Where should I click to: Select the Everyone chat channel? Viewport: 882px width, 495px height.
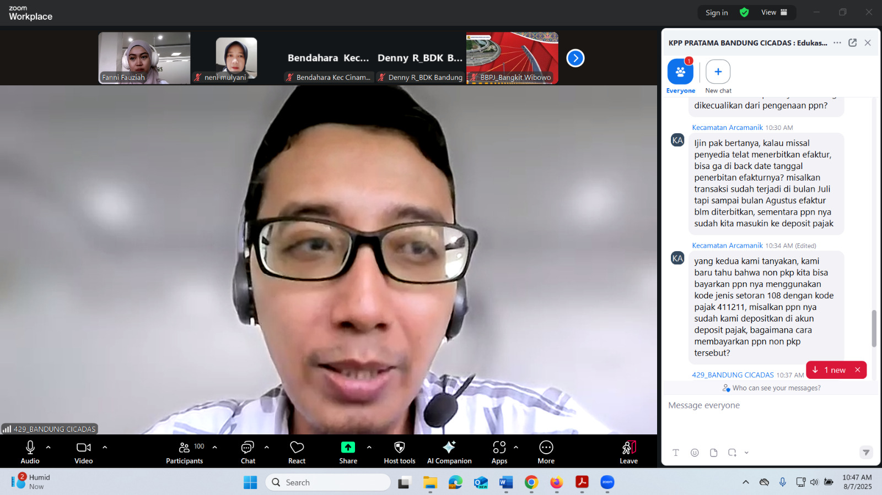(x=680, y=72)
